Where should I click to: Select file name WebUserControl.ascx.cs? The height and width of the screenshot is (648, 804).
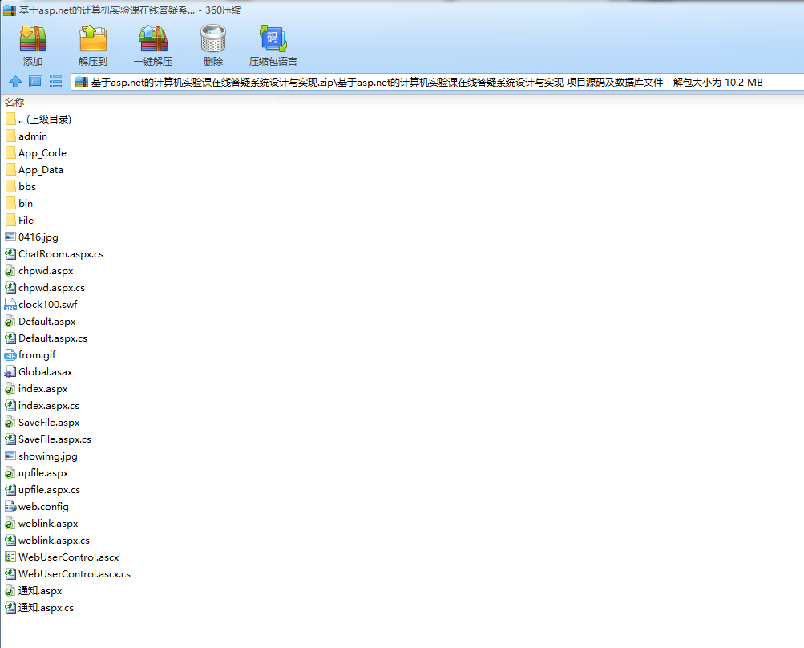click(75, 574)
